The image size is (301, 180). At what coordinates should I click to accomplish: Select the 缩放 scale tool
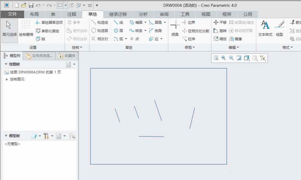pyautogui.click(x=220, y=39)
